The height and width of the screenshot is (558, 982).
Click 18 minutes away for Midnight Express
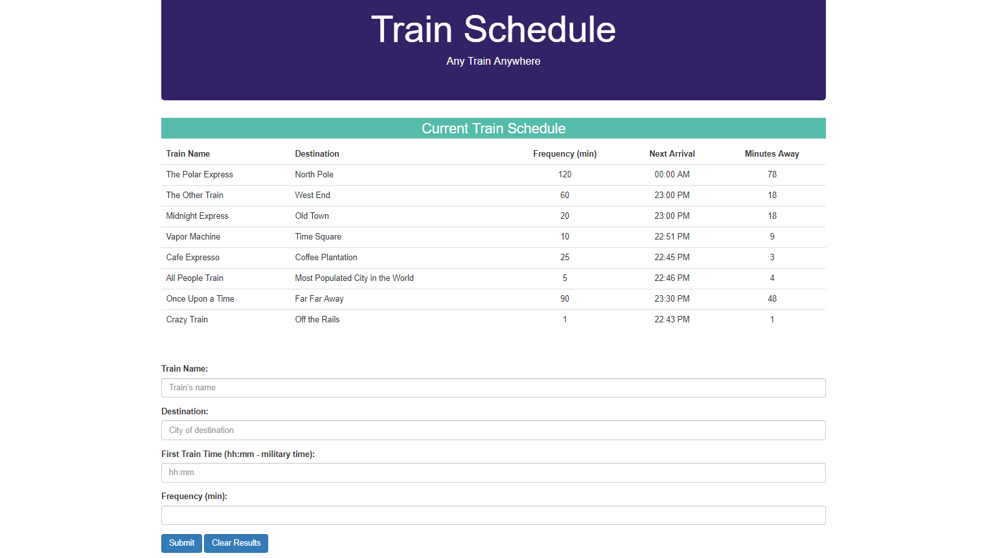(772, 216)
